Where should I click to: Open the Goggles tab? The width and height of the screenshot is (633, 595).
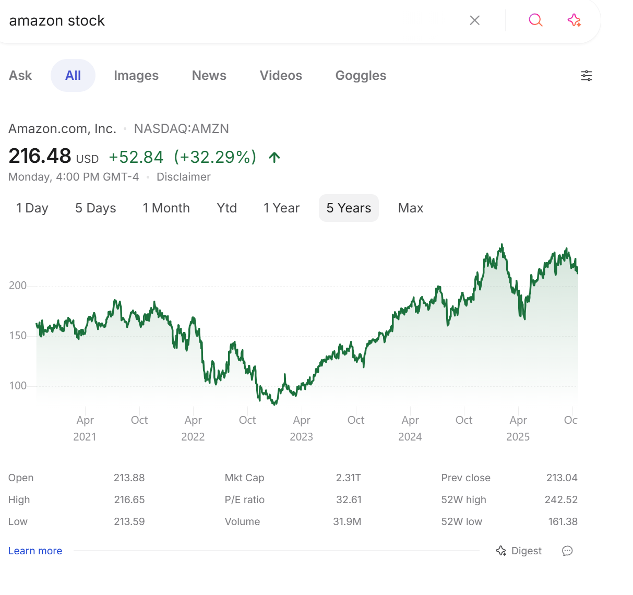tap(361, 76)
